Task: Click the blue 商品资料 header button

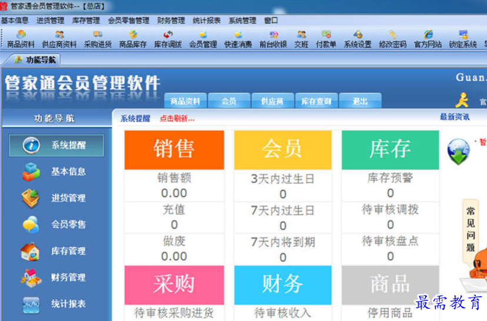Action: [x=185, y=101]
